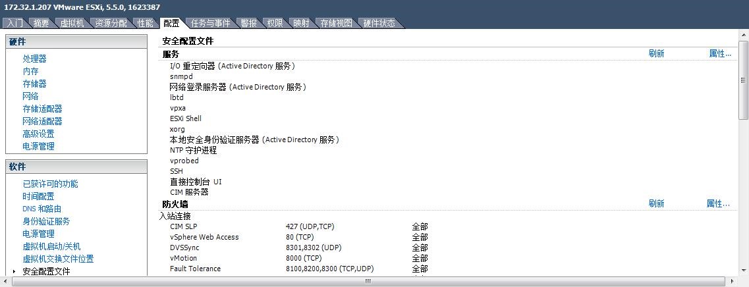Screen dimensions: 749x287
Task: Select the vprobed service
Action: tap(184, 161)
